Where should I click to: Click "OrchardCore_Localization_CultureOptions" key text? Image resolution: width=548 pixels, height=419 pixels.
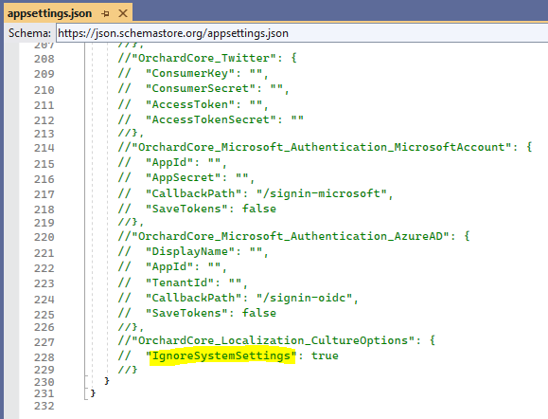click(274, 340)
